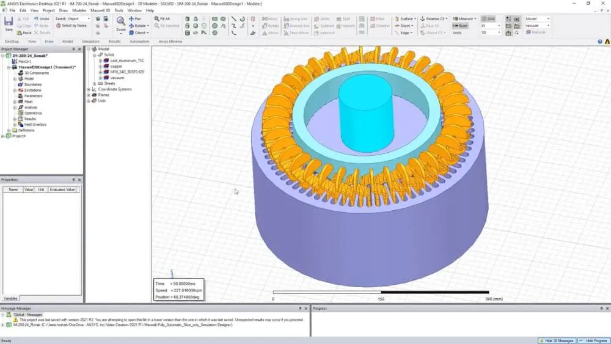Image resolution: width=611 pixels, height=344 pixels.
Task: Activate the Pan view tool
Action: coord(135,19)
